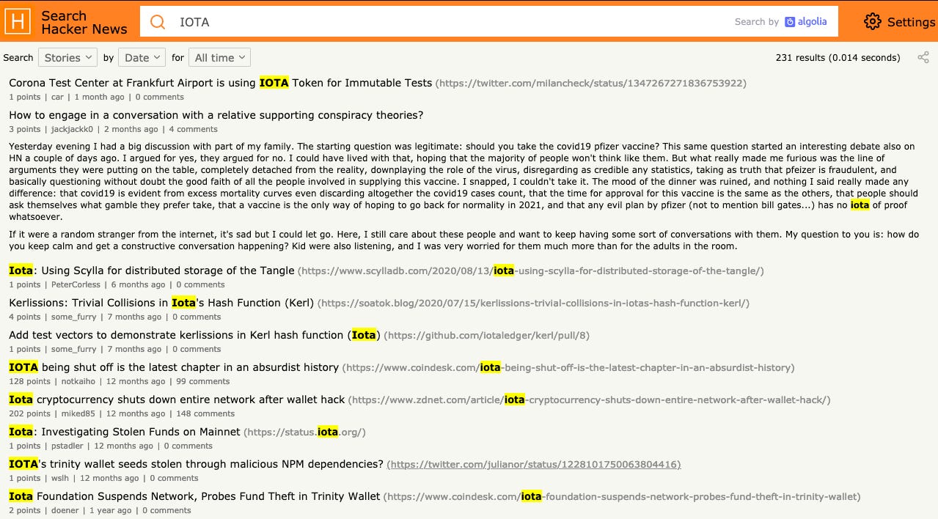This screenshot has height=519, width=938.
Task: Open the All time range dropdown
Action: click(x=219, y=57)
